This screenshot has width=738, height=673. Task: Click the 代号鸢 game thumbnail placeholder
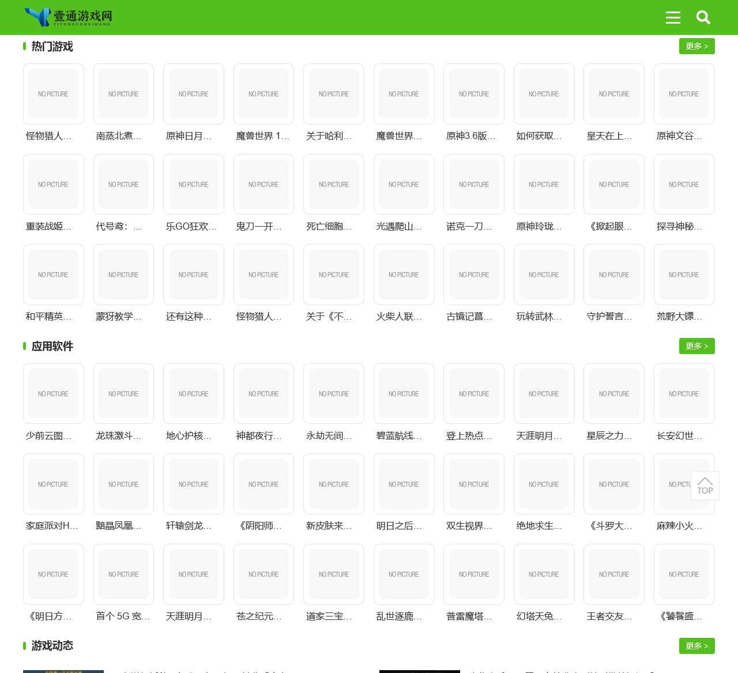(x=123, y=184)
